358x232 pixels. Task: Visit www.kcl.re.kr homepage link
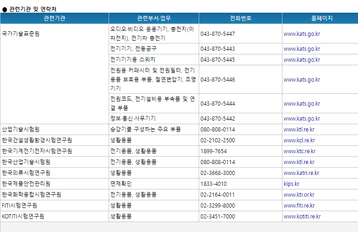click(299, 140)
